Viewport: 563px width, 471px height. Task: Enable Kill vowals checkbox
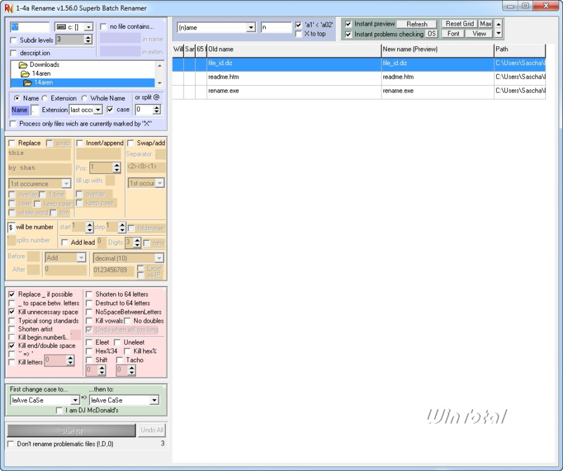pyautogui.click(x=89, y=321)
